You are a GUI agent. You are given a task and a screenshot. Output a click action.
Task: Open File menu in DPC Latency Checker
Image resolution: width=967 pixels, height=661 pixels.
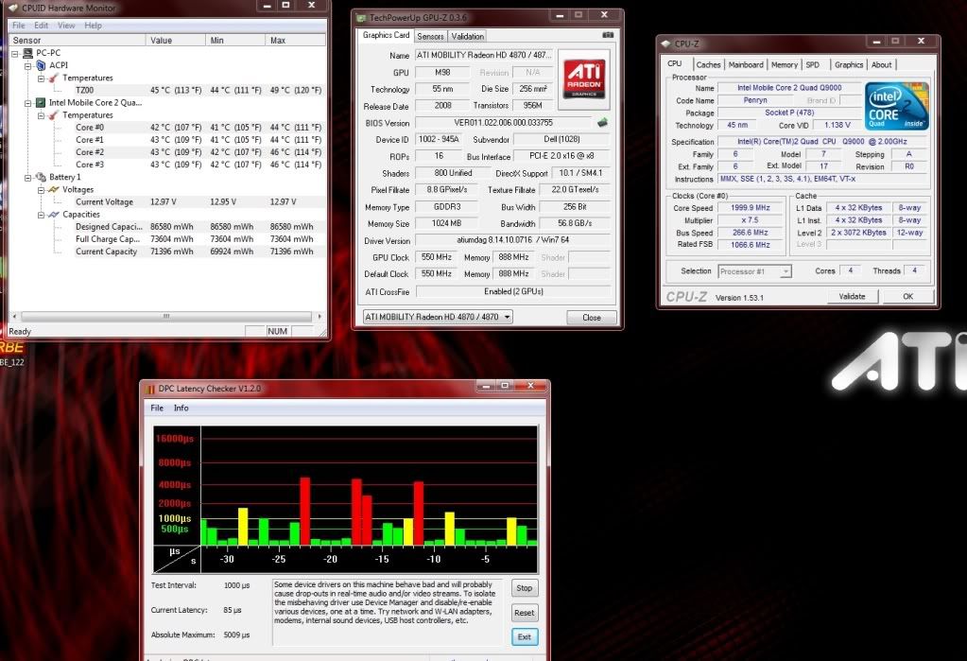tap(157, 408)
